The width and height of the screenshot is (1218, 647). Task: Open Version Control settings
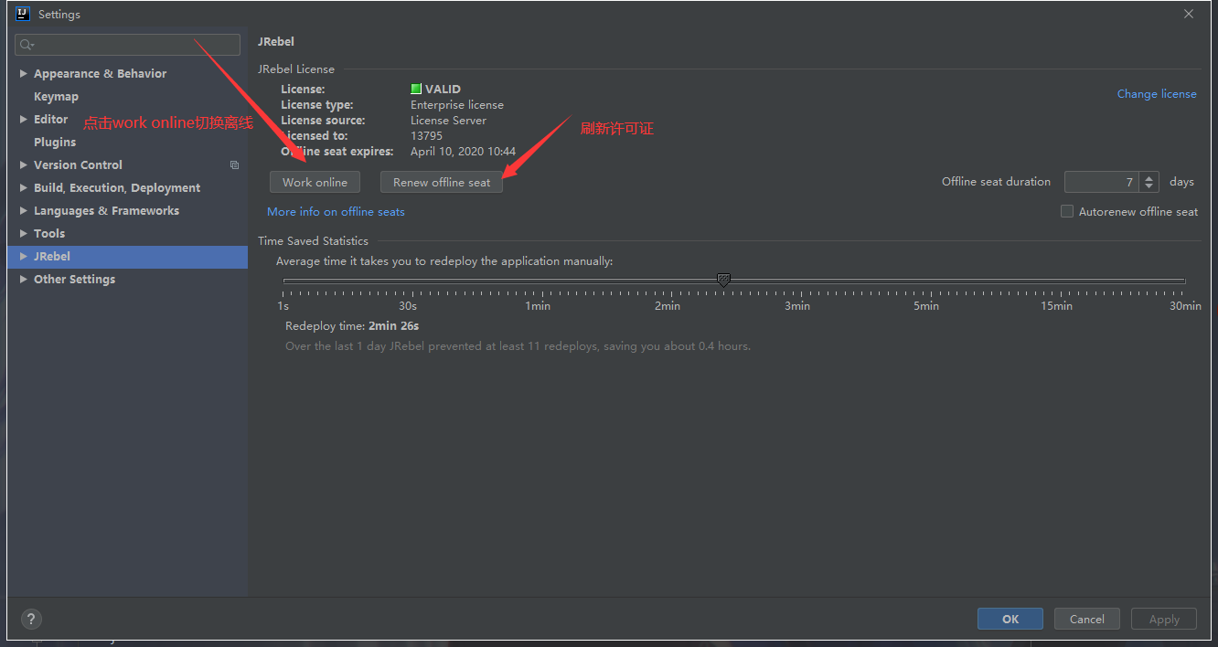click(x=78, y=165)
